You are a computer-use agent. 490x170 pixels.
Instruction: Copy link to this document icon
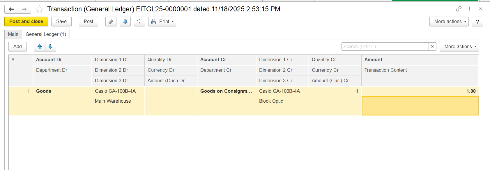pos(459,9)
